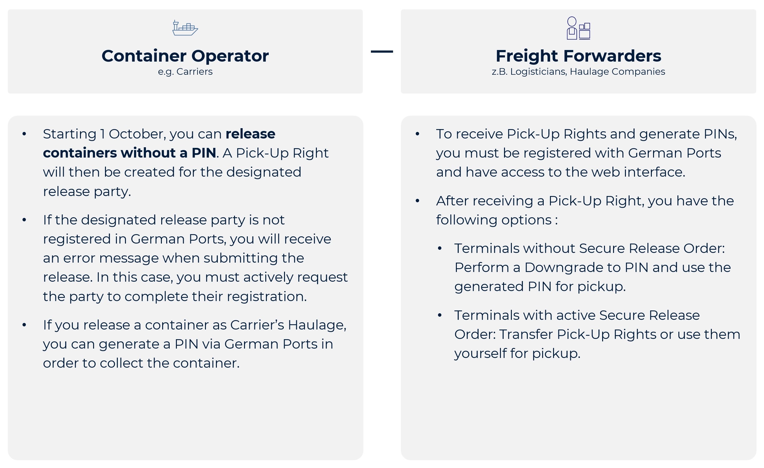Click the bold "release containers without a PIN" text
The image size is (764, 468).
pyautogui.click(x=129, y=153)
